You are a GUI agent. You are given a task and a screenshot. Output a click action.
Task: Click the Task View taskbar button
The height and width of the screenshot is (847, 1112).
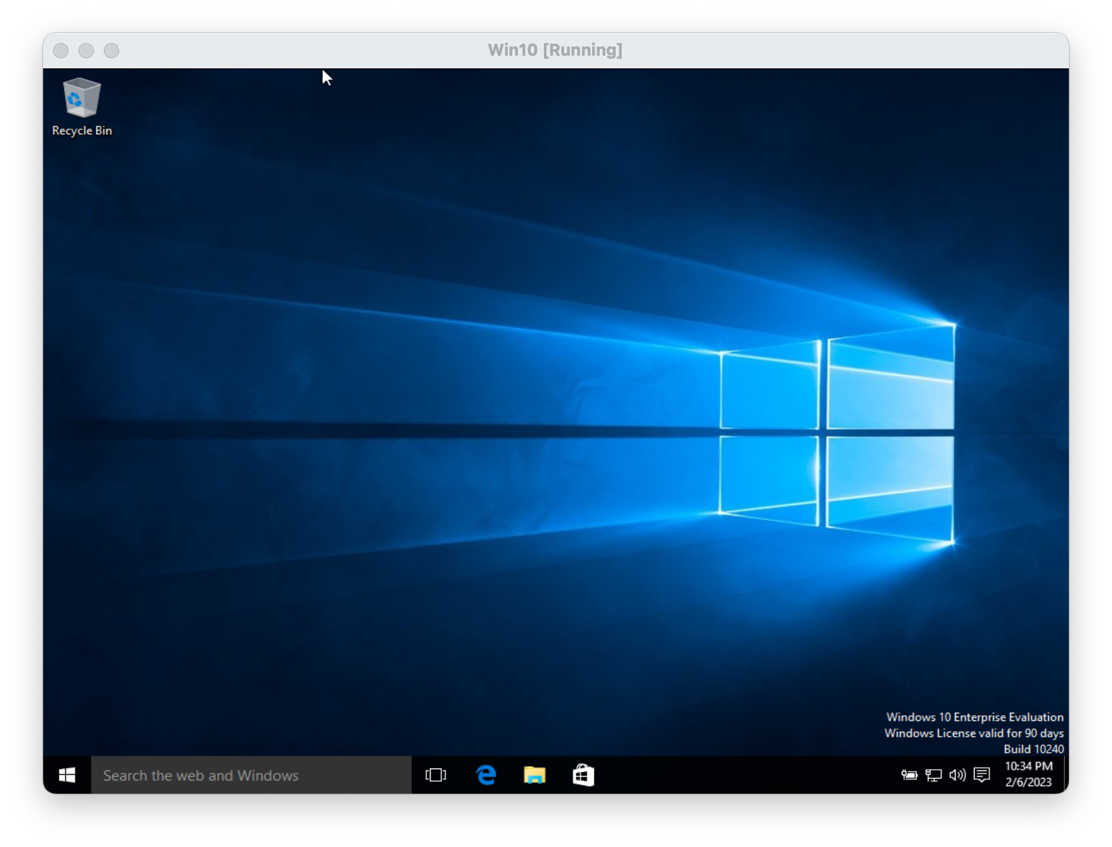(x=436, y=775)
